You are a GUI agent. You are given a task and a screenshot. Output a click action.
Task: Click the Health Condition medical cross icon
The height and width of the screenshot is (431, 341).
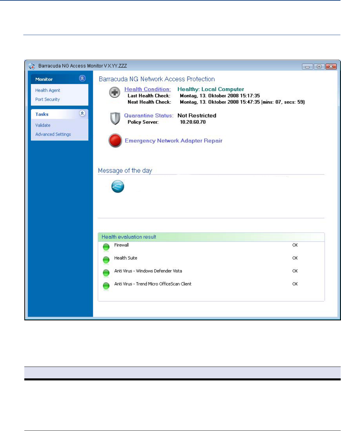(115, 92)
